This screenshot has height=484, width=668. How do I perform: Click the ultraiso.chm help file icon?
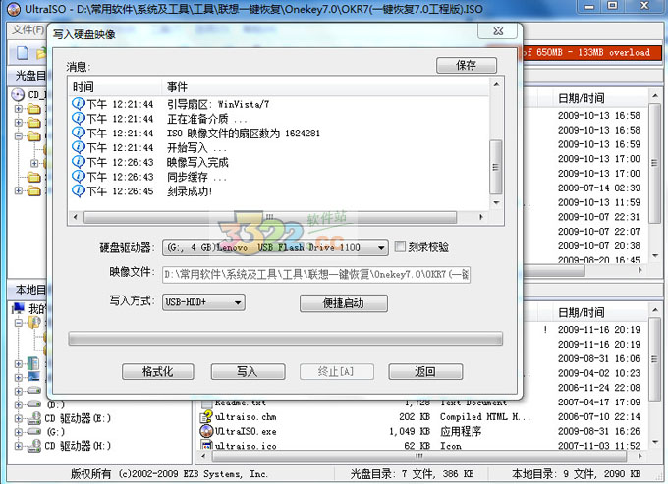click(207, 416)
